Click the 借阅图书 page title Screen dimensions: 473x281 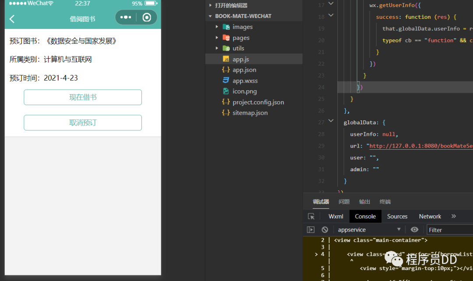(x=83, y=19)
